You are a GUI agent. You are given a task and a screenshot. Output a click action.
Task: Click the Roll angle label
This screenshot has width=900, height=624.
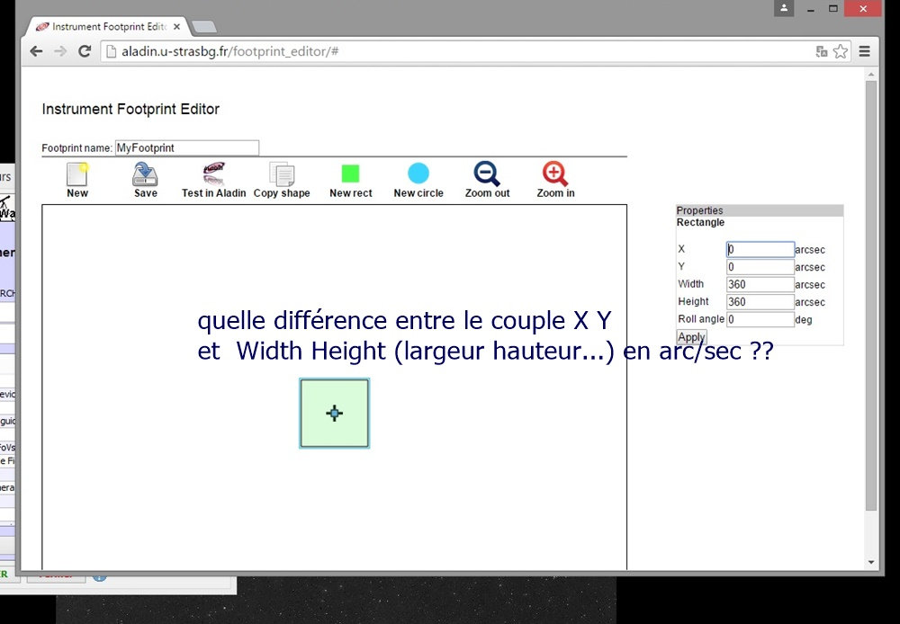701,319
